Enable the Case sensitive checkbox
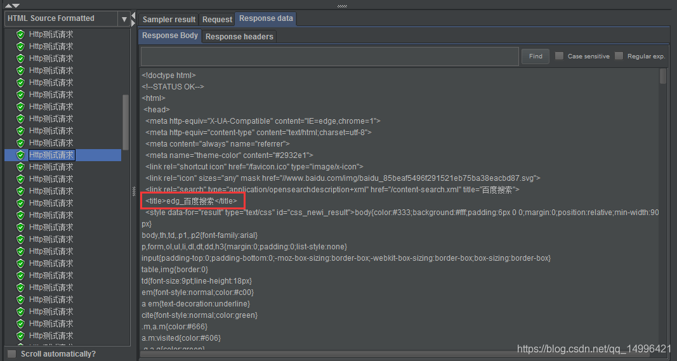The width and height of the screenshot is (677, 361). click(559, 56)
